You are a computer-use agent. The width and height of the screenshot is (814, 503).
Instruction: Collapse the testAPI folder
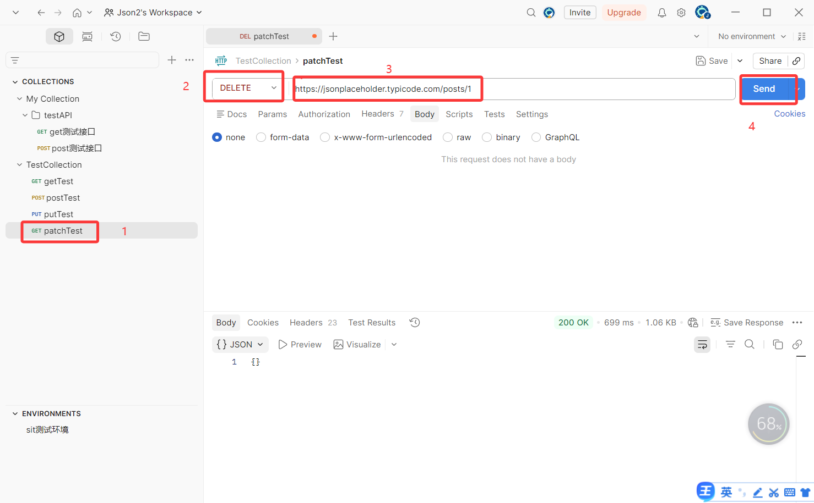click(x=25, y=115)
